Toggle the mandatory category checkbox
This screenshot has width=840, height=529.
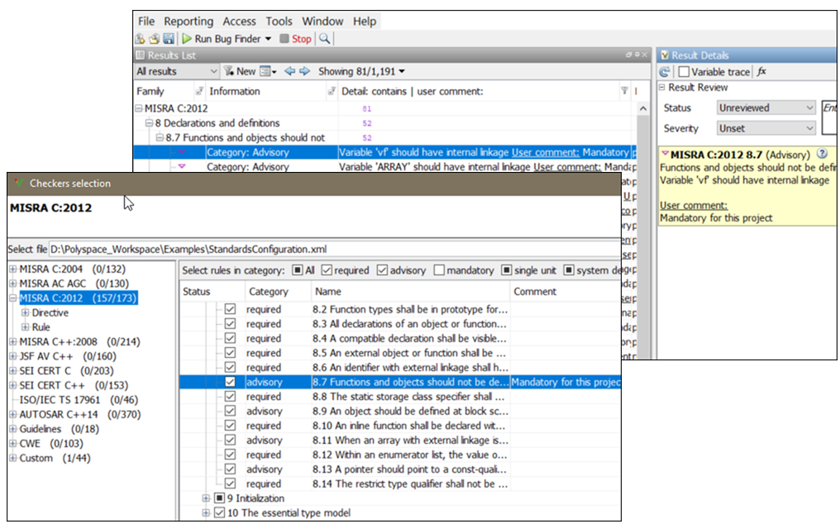tap(439, 270)
